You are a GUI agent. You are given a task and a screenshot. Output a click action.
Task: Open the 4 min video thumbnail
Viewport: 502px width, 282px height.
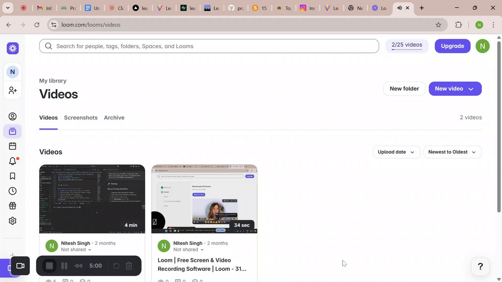tap(92, 199)
